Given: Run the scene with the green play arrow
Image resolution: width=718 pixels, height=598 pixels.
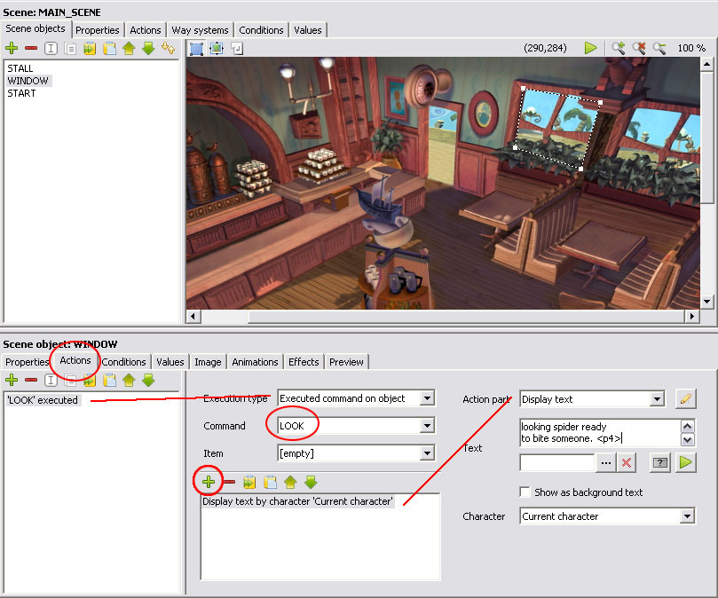Looking at the screenshot, I should [591, 48].
